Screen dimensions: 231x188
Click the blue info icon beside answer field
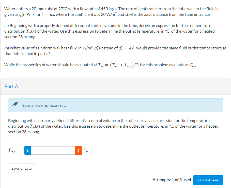click(x=28, y=150)
